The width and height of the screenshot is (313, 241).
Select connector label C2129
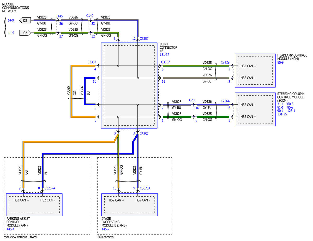tap(225, 62)
